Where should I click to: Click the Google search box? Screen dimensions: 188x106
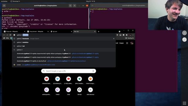click(x=68, y=71)
